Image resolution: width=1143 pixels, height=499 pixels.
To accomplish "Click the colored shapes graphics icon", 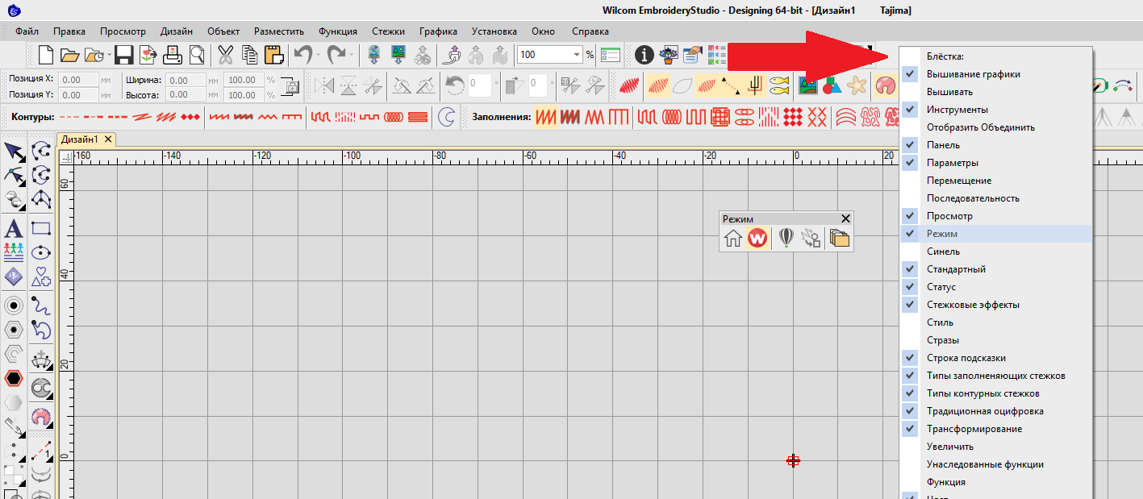I will (x=832, y=84).
